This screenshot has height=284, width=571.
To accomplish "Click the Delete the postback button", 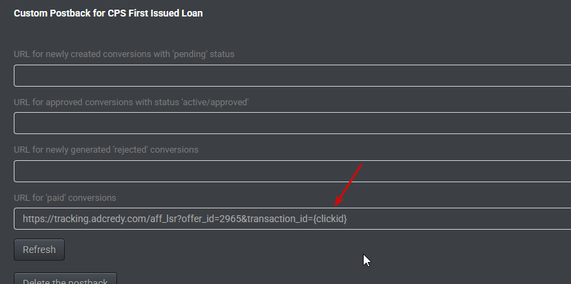I will (65, 279).
